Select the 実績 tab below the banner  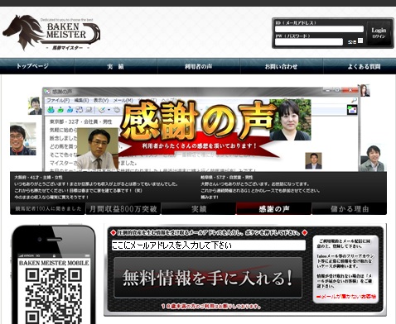click(199, 209)
